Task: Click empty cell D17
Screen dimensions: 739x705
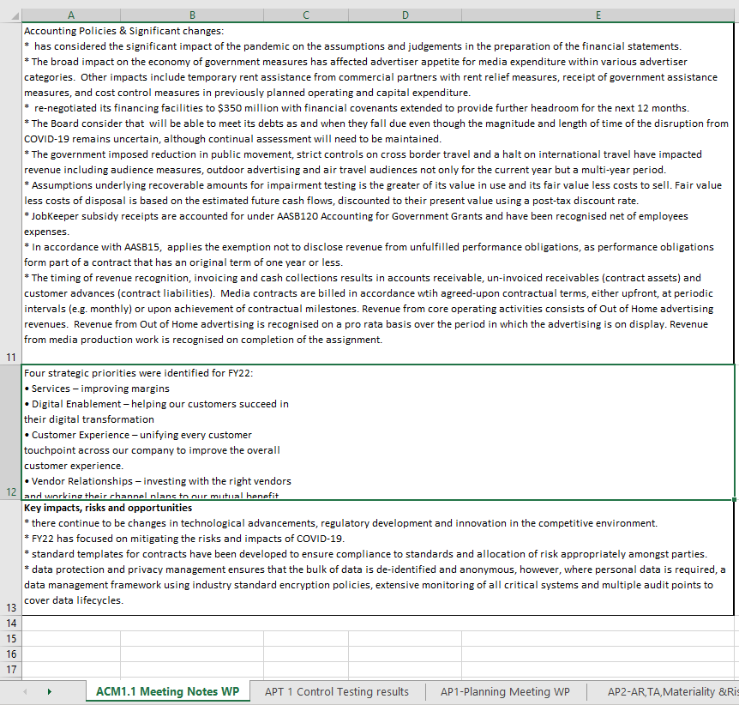Action: pyautogui.click(x=405, y=670)
